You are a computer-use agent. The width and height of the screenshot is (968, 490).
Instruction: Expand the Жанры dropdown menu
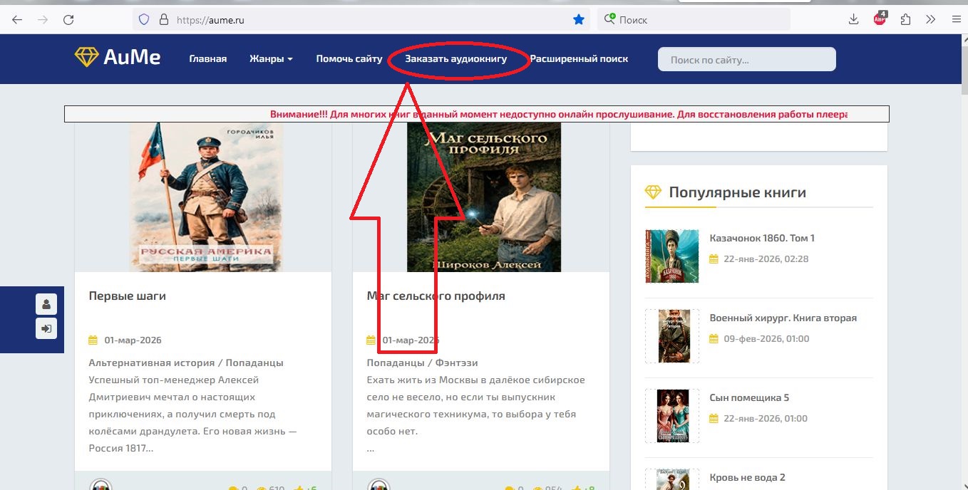click(x=271, y=59)
